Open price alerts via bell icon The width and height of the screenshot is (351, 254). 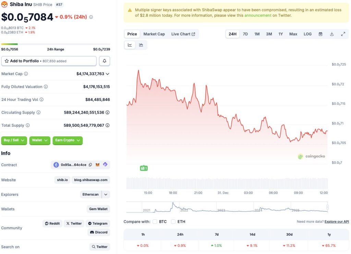[x=104, y=61]
